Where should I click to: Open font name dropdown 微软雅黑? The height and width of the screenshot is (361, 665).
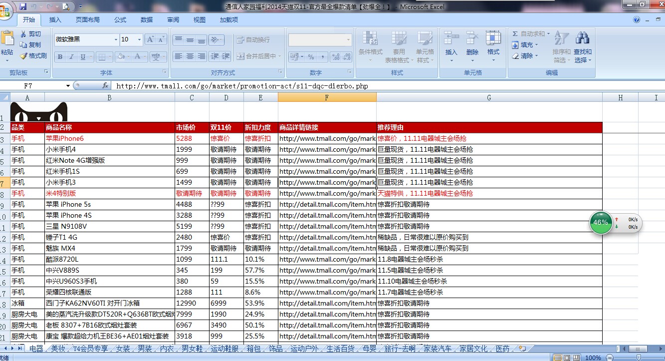pyautogui.click(x=116, y=39)
